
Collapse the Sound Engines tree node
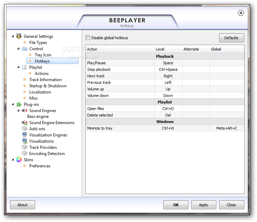coord(18,111)
